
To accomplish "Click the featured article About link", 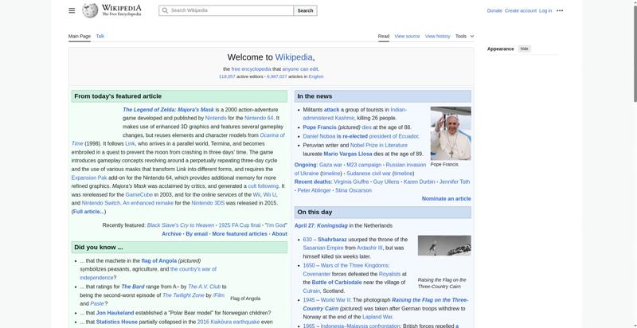I will 279,234.
